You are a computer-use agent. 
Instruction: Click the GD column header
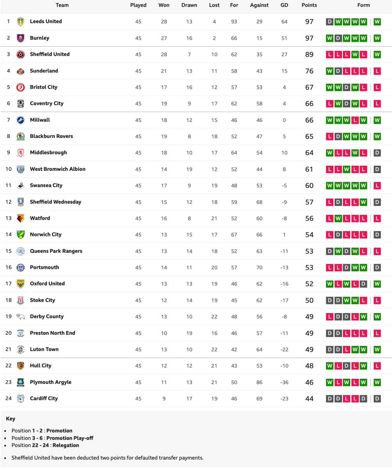pos(284,5)
